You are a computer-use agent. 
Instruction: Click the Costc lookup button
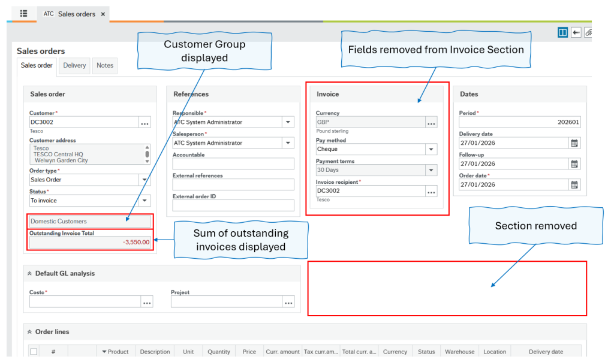coord(146,302)
